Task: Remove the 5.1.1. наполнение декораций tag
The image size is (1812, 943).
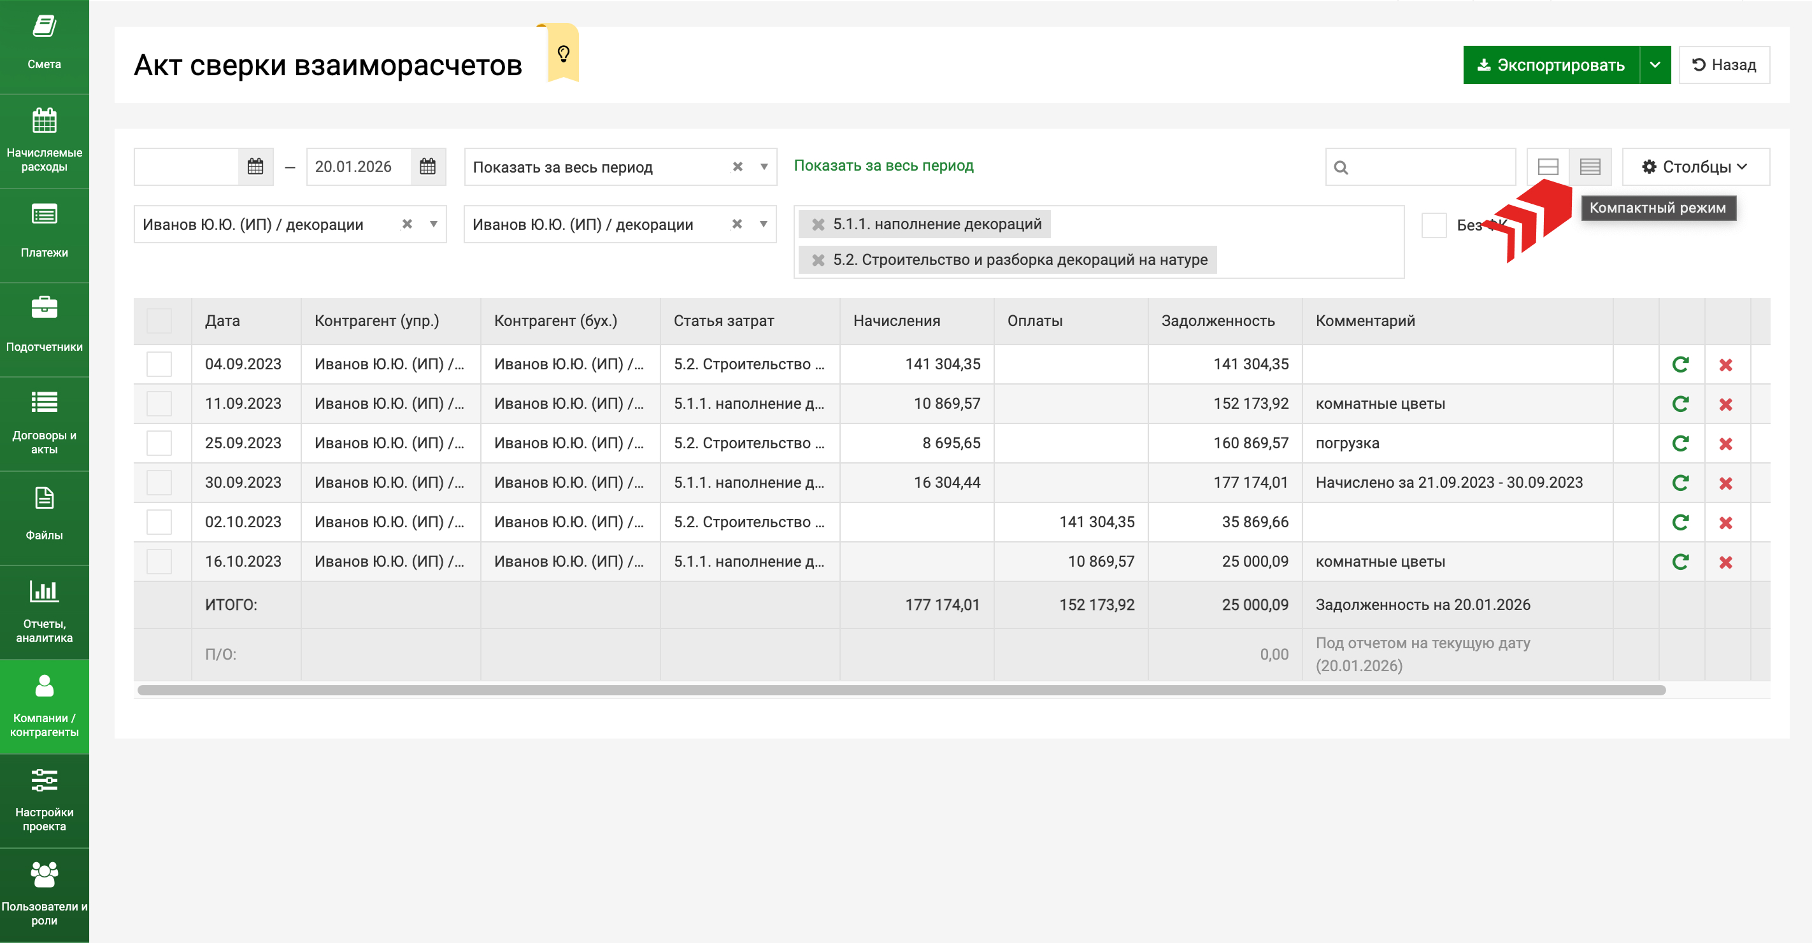Action: [818, 224]
